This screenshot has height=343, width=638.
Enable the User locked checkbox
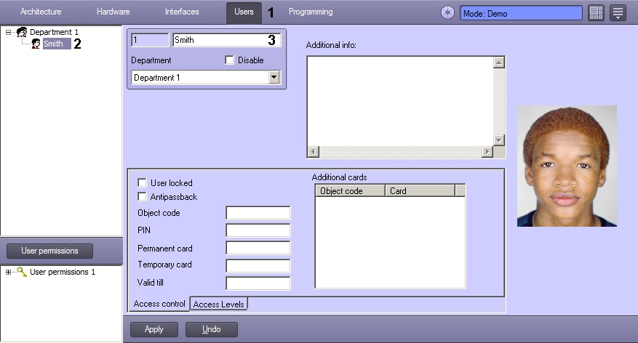pos(142,182)
